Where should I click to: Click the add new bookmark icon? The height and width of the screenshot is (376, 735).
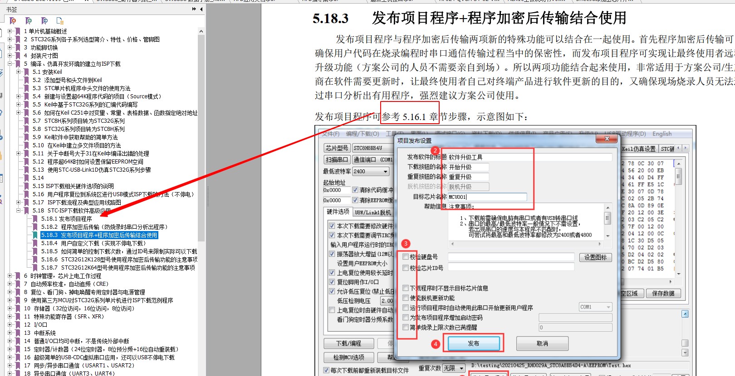[29, 21]
